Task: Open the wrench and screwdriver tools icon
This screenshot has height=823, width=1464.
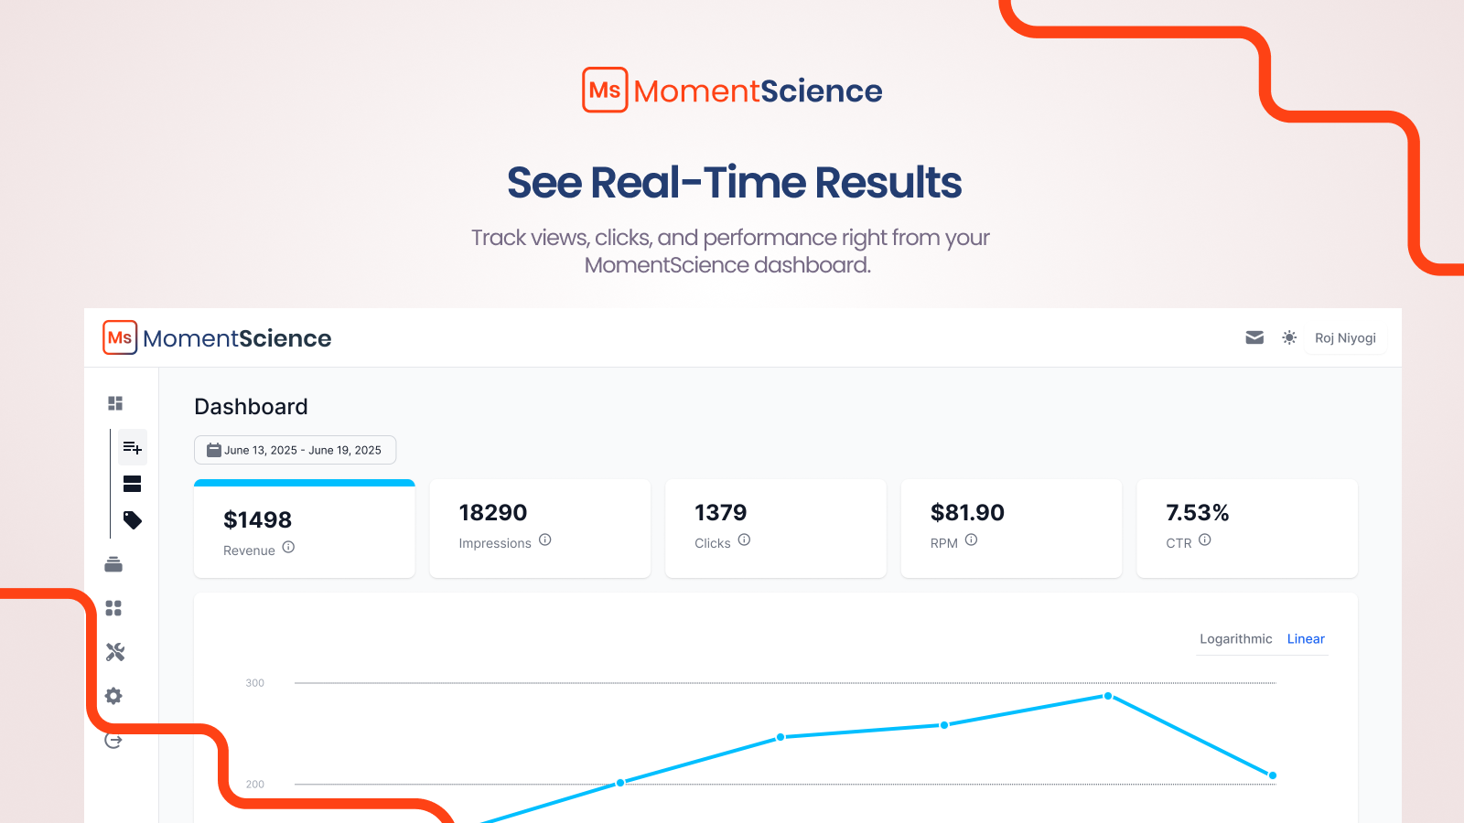Action: click(x=115, y=652)
